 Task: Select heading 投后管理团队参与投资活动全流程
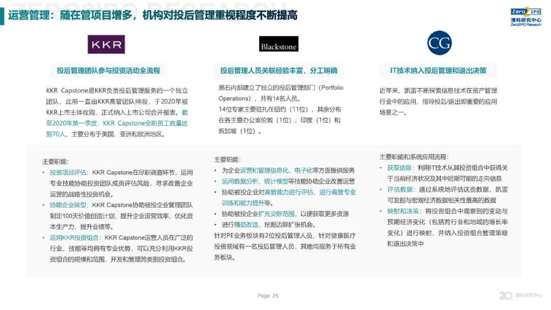click(109, 70)
